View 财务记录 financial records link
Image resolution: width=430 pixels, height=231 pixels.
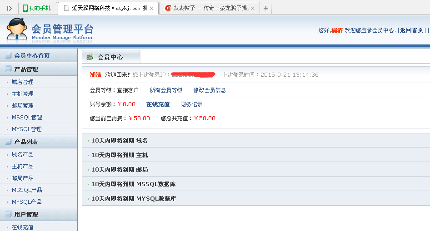tap(191, 104)
